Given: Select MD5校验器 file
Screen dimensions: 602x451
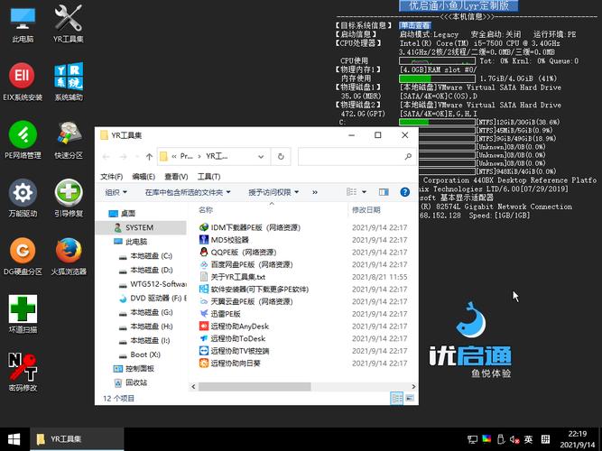Looking at the screenshot, I should pyautogui.click(x=224, y=240).
